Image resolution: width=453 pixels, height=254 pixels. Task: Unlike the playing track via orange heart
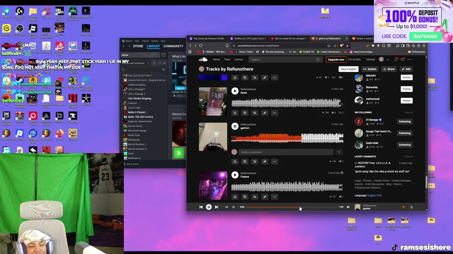pyautogui.click(x=403, y=207)
